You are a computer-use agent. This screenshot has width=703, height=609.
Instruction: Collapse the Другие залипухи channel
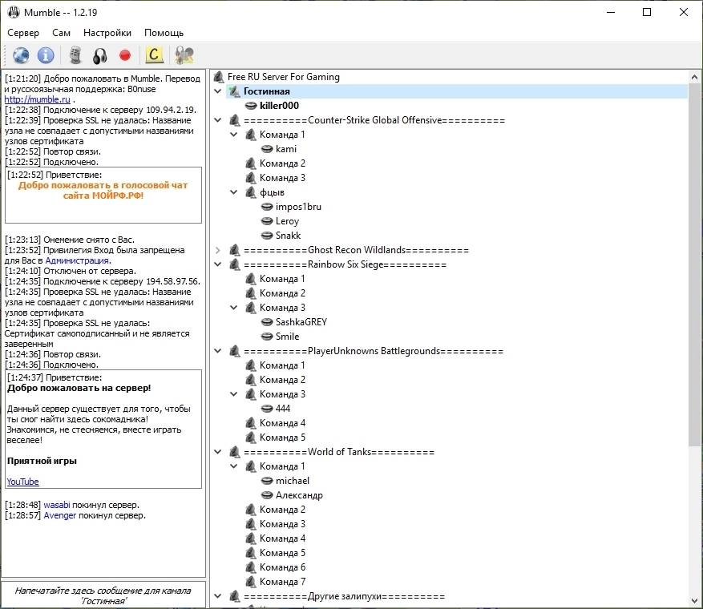coord(218,596)
